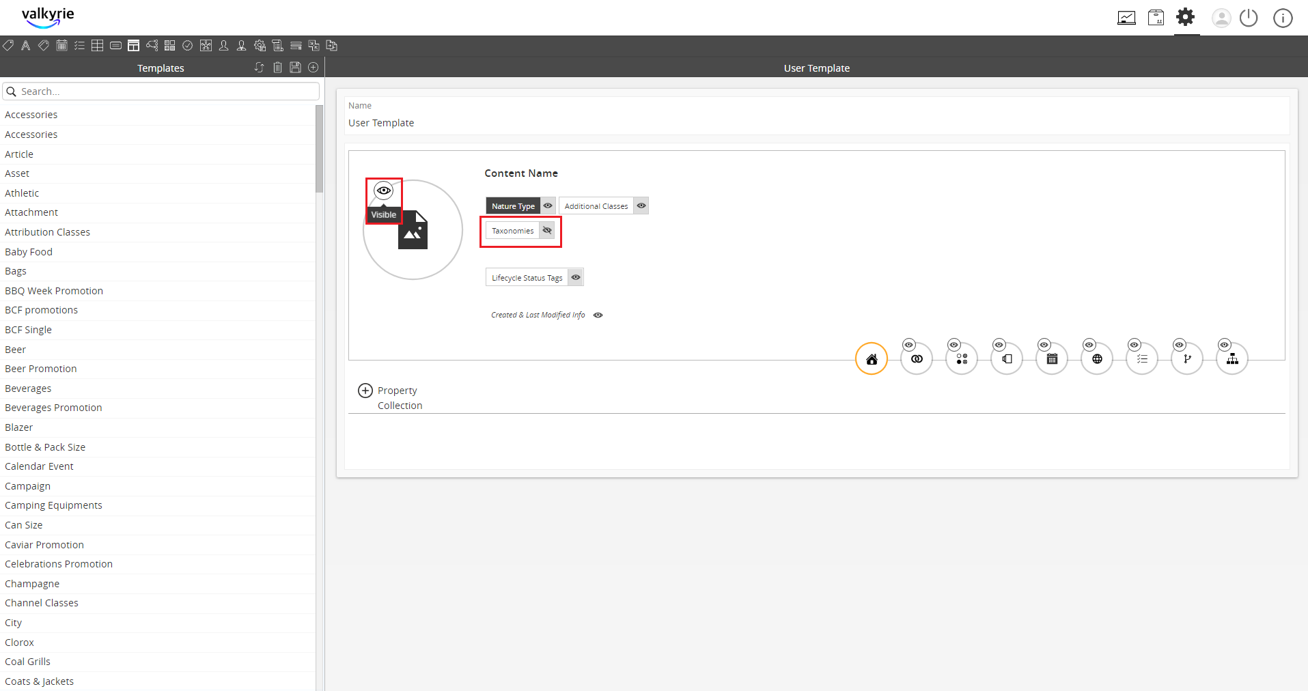Image resolution: width=1308 pixels, height=691 pixels.
Task: Select the hierarchy org-chart tab circle
Action: (x=1232, y=359)
